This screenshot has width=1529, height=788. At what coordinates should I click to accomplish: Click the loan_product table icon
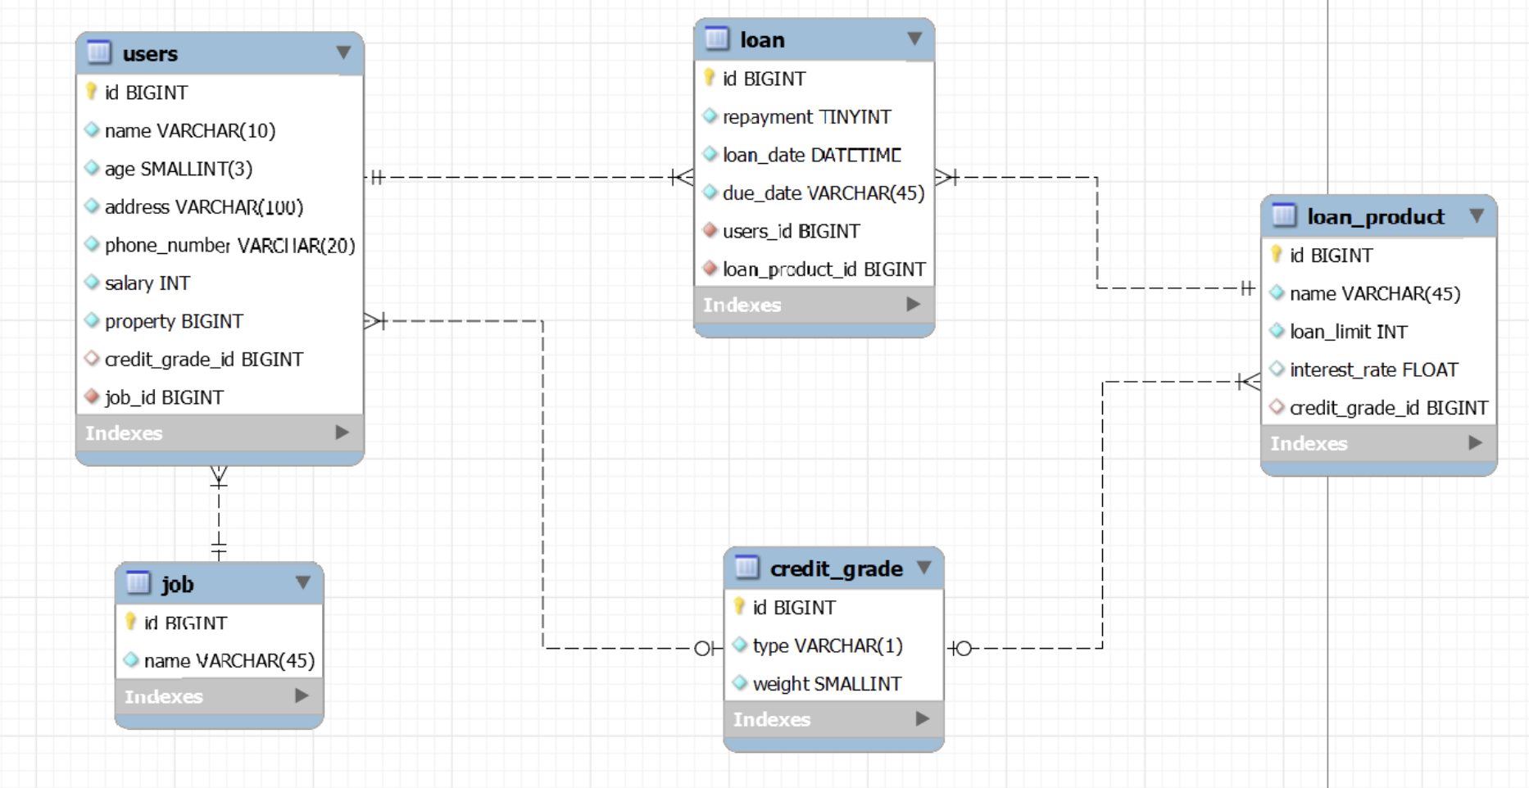pos(1284,215)
